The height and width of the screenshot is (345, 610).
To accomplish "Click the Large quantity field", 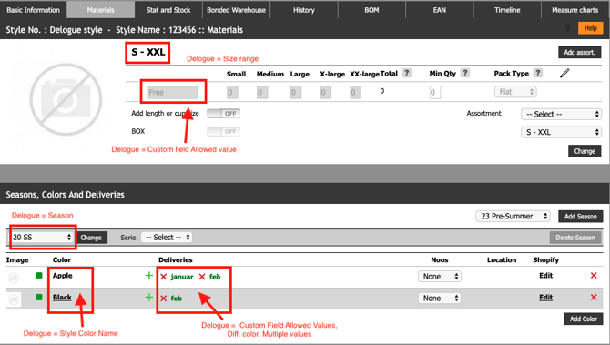I will [x=296, y=93].
